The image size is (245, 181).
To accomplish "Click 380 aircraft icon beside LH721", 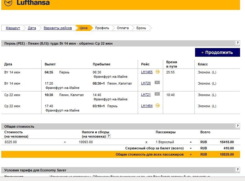I will pos(157,94).
